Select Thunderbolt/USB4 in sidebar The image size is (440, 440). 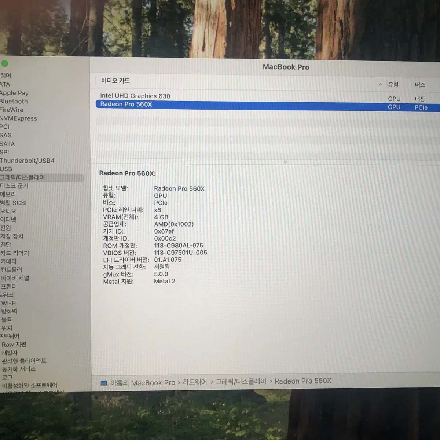click(x=27, y=161)
